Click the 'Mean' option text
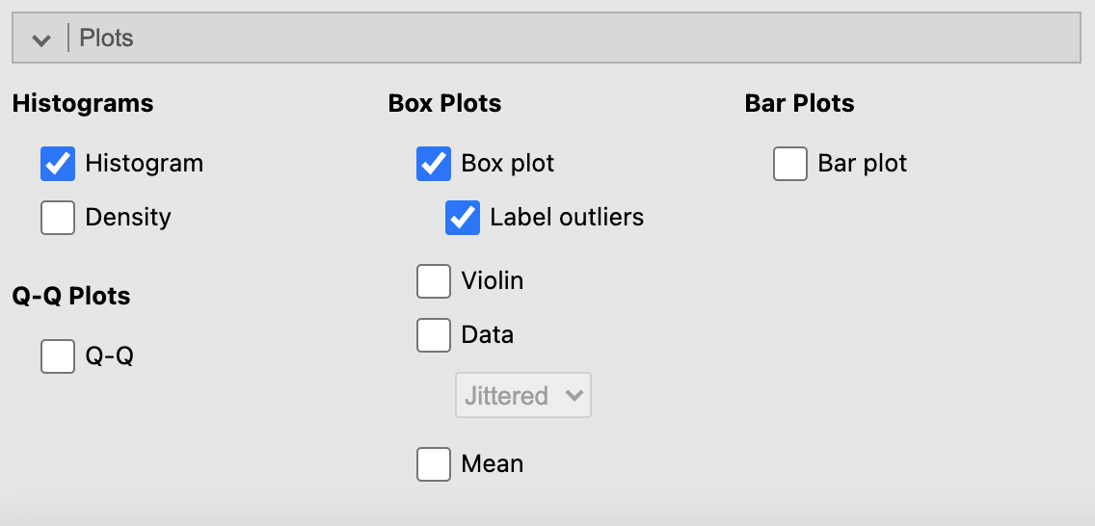Screen dimensions: 1095x526 [x=493, y=464]
